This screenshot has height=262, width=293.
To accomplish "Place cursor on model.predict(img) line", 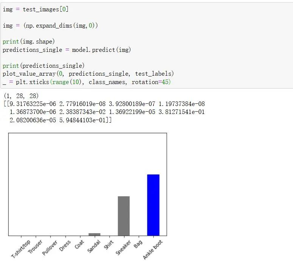I will click(67, 50).
